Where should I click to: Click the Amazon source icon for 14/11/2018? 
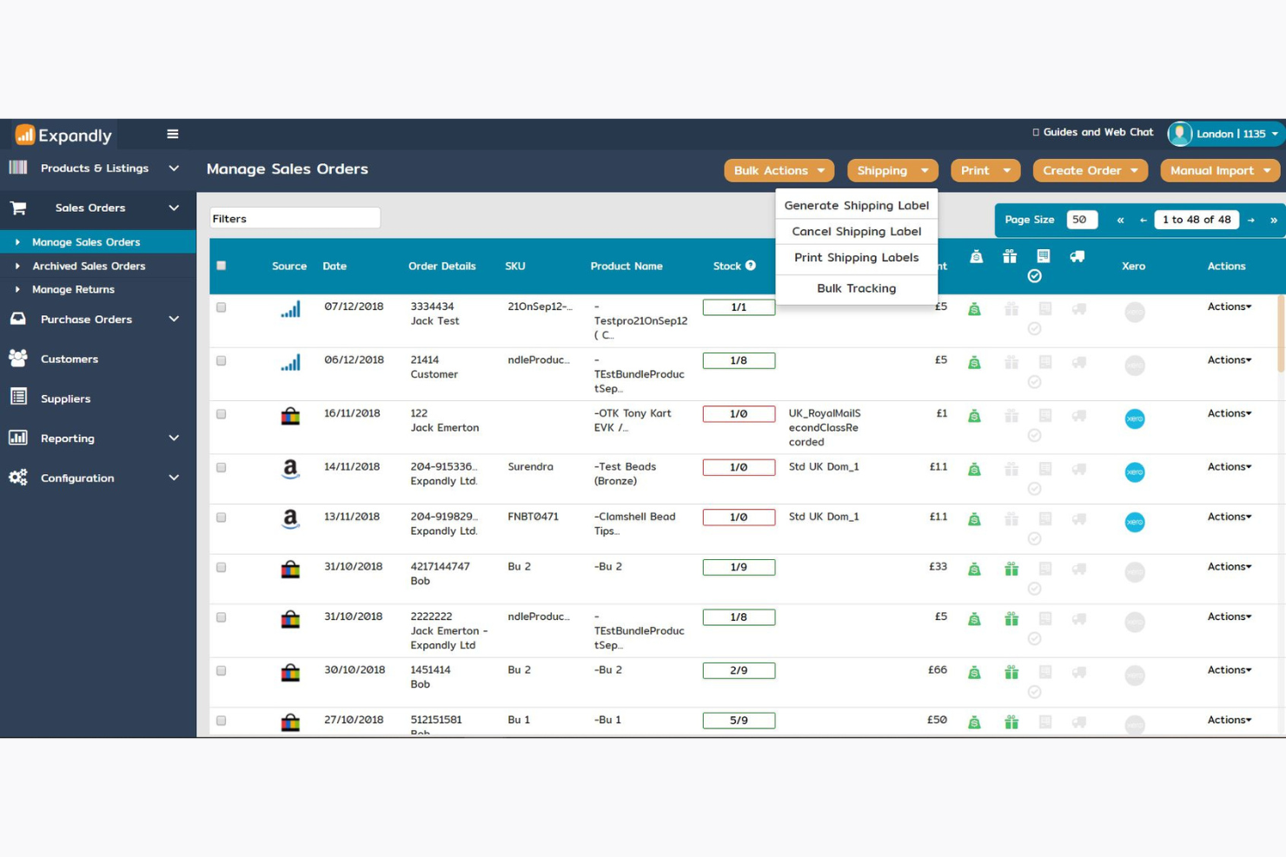tap(290, 470)
